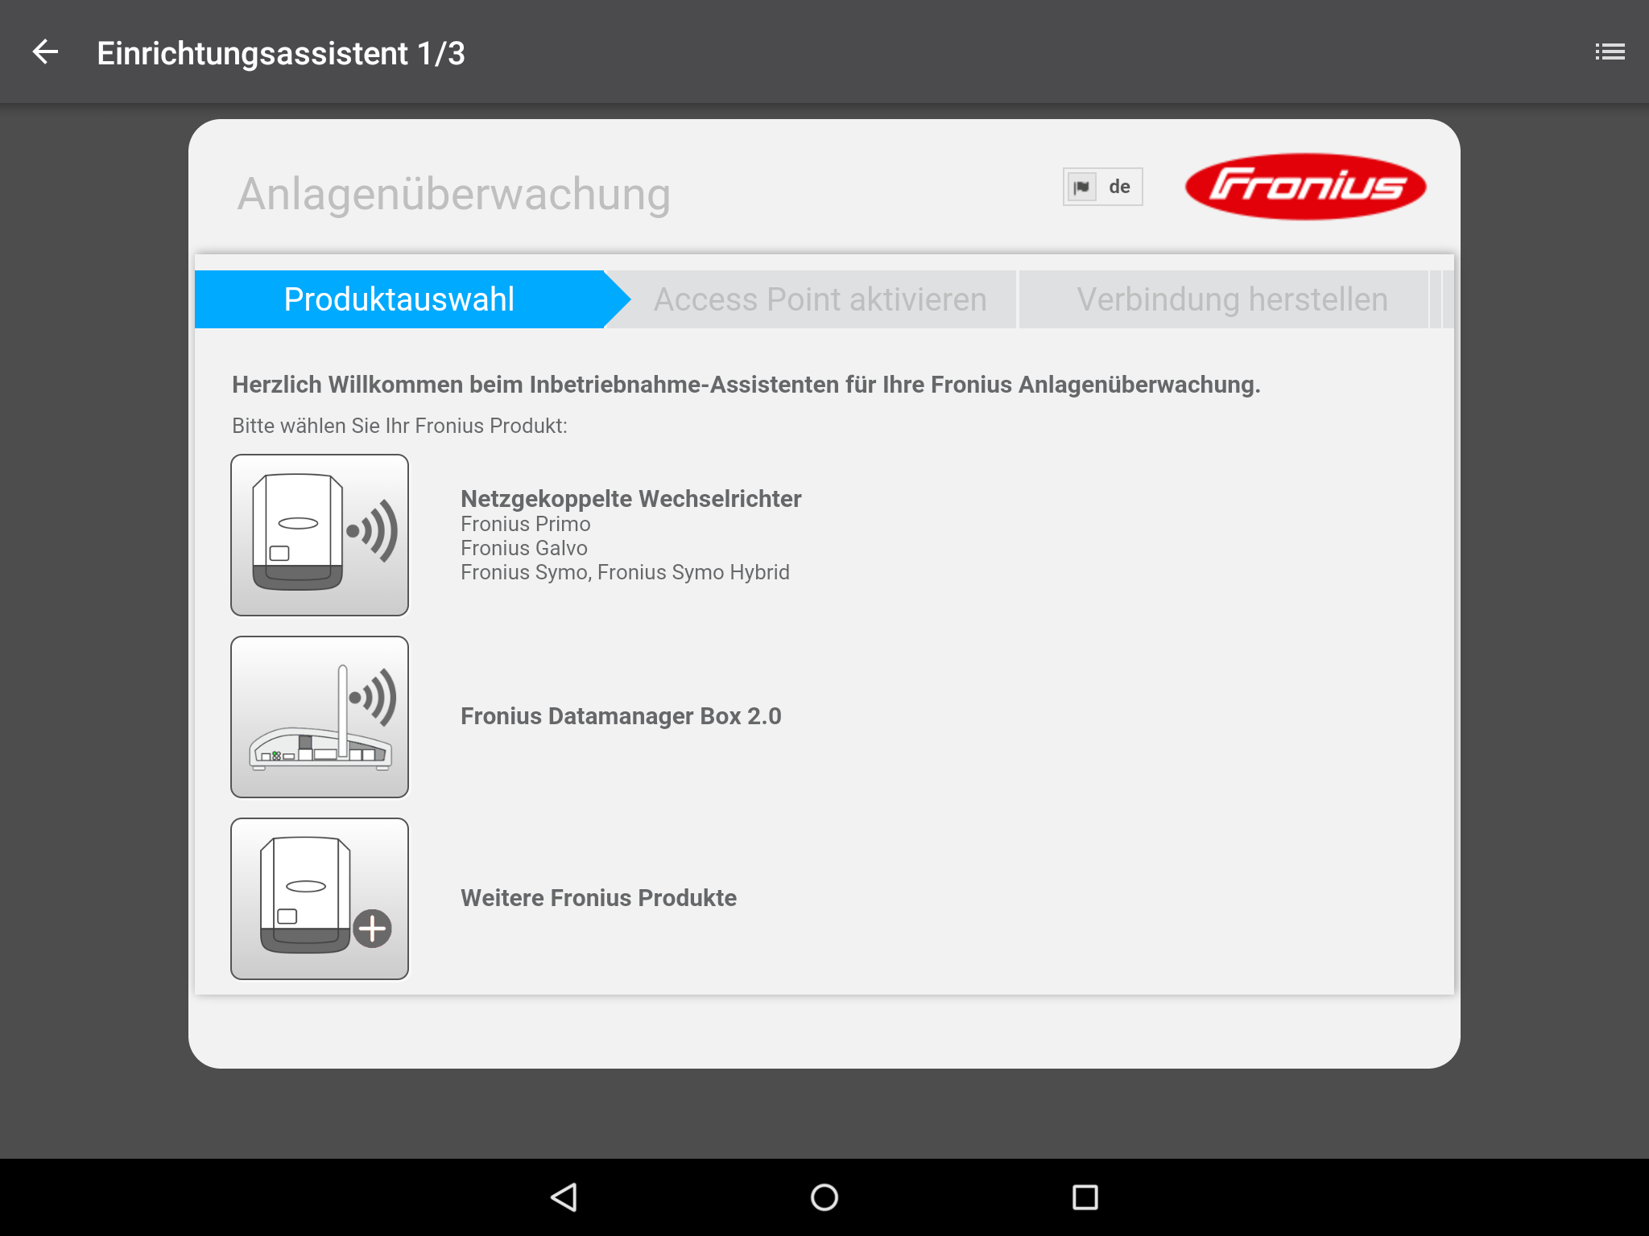
Task: Select Fronius Datamanager Box 2.0 label
Action: coord(621,716)
